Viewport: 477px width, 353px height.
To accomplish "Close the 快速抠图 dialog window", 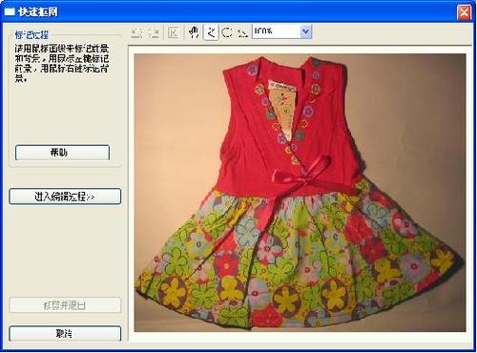I will click(x=464, y=12).
